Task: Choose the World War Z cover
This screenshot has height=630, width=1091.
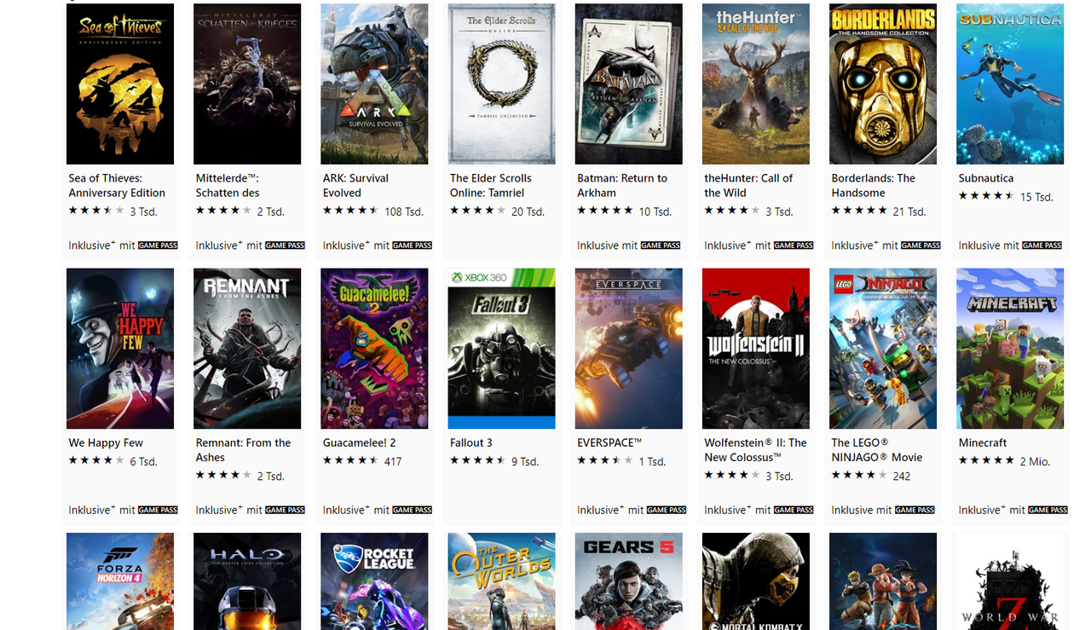Action: click(1010, 581)
